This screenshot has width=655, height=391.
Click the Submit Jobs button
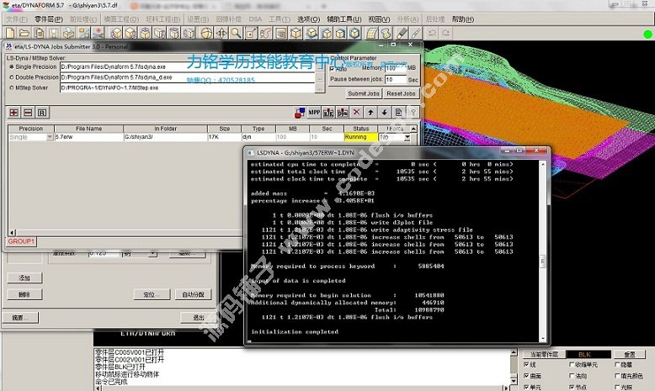(364, 93)
